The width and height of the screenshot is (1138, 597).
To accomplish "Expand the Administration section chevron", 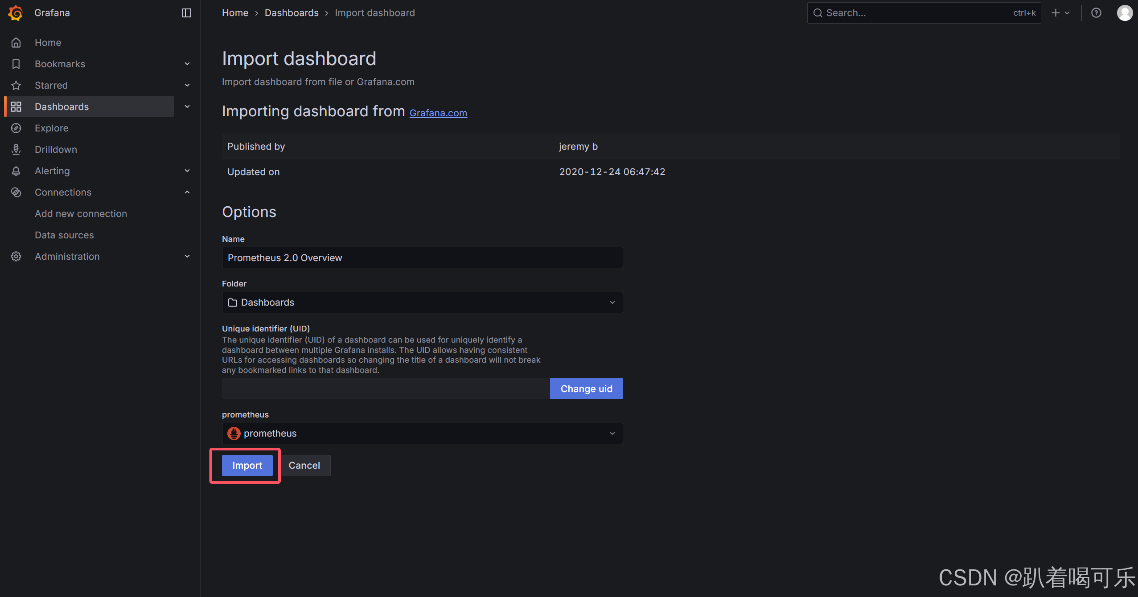I will click(187, 257).
